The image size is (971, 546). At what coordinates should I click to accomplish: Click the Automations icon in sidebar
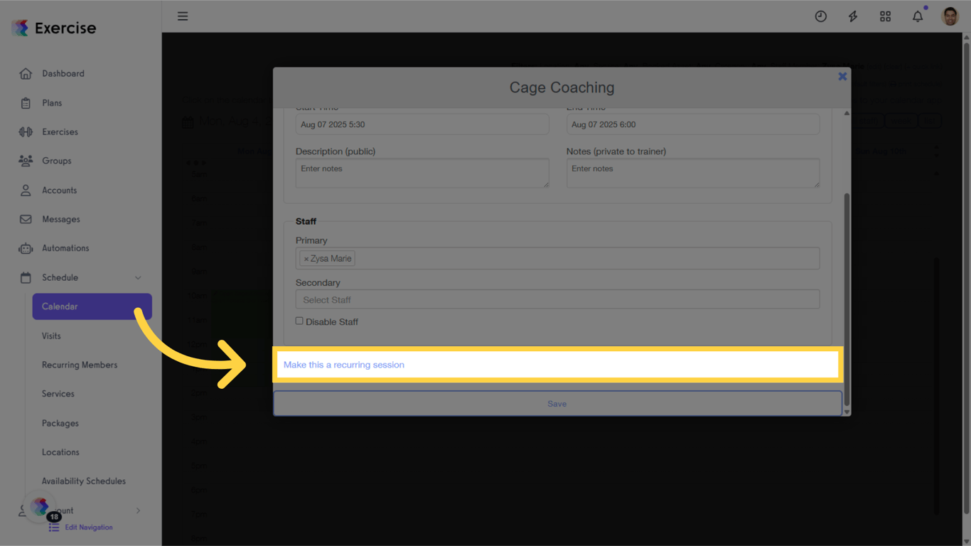click(26, 248)
